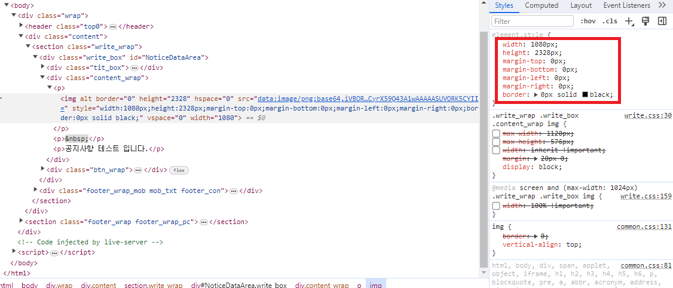
Task: Toggle the computed styles sidebar icon
Action: click(x=662, y=21)
